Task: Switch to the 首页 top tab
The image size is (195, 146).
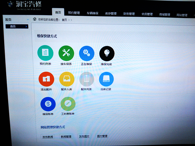Action: (58, 13)
